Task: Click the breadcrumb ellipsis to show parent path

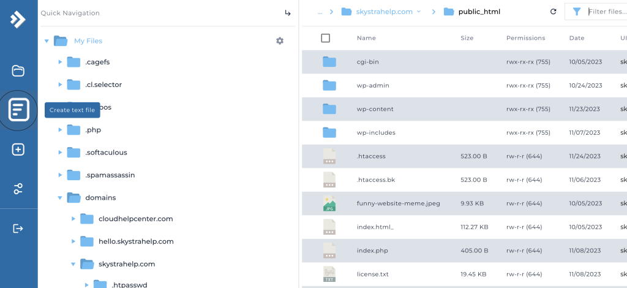Action: (x=320, y=12)
